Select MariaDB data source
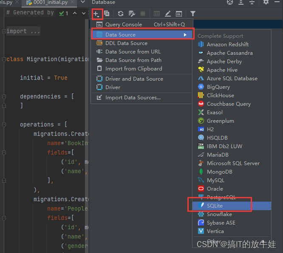283x253 pixels. [232, 155]
